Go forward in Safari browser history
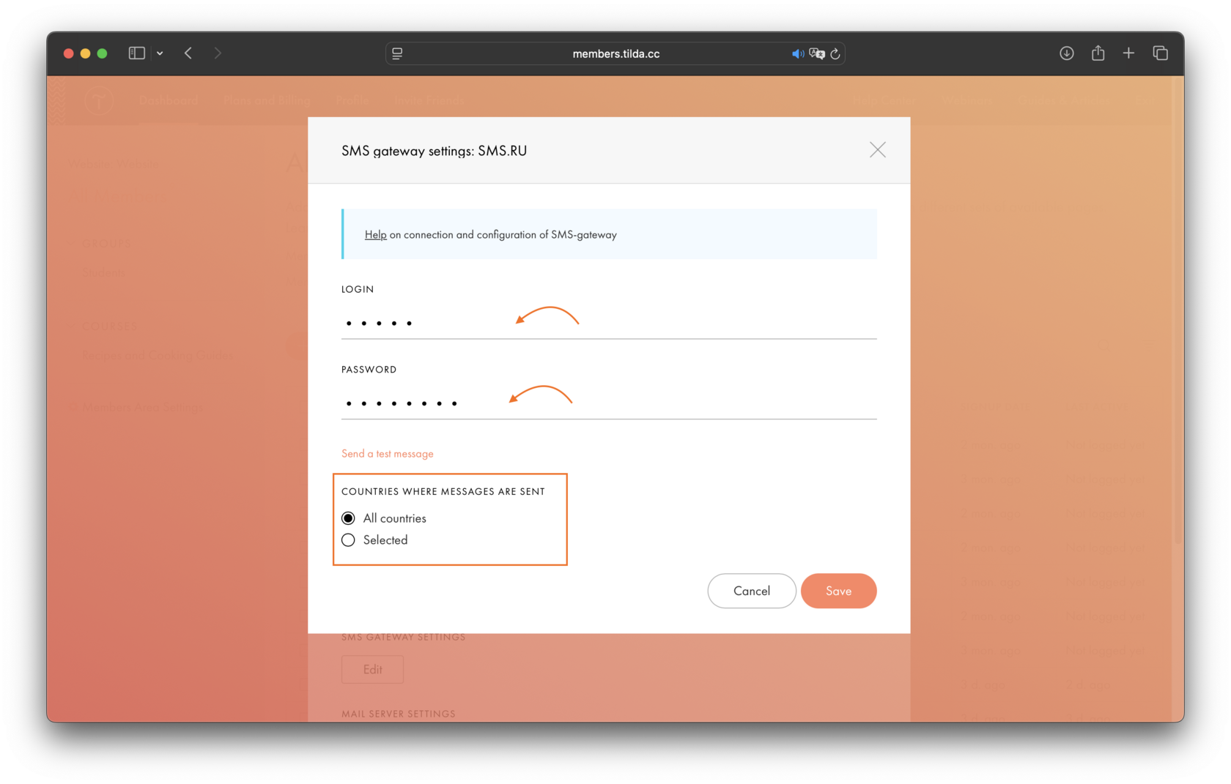The width and height of the screenshot is (1231, 784). (218, 53)
